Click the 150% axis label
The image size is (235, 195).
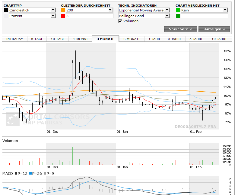[227, 51]
